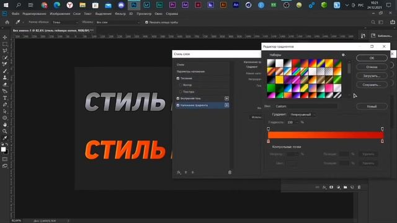Open the Фильтр menu
Screen dimensions: 397x223
click(x=120, y=14)
